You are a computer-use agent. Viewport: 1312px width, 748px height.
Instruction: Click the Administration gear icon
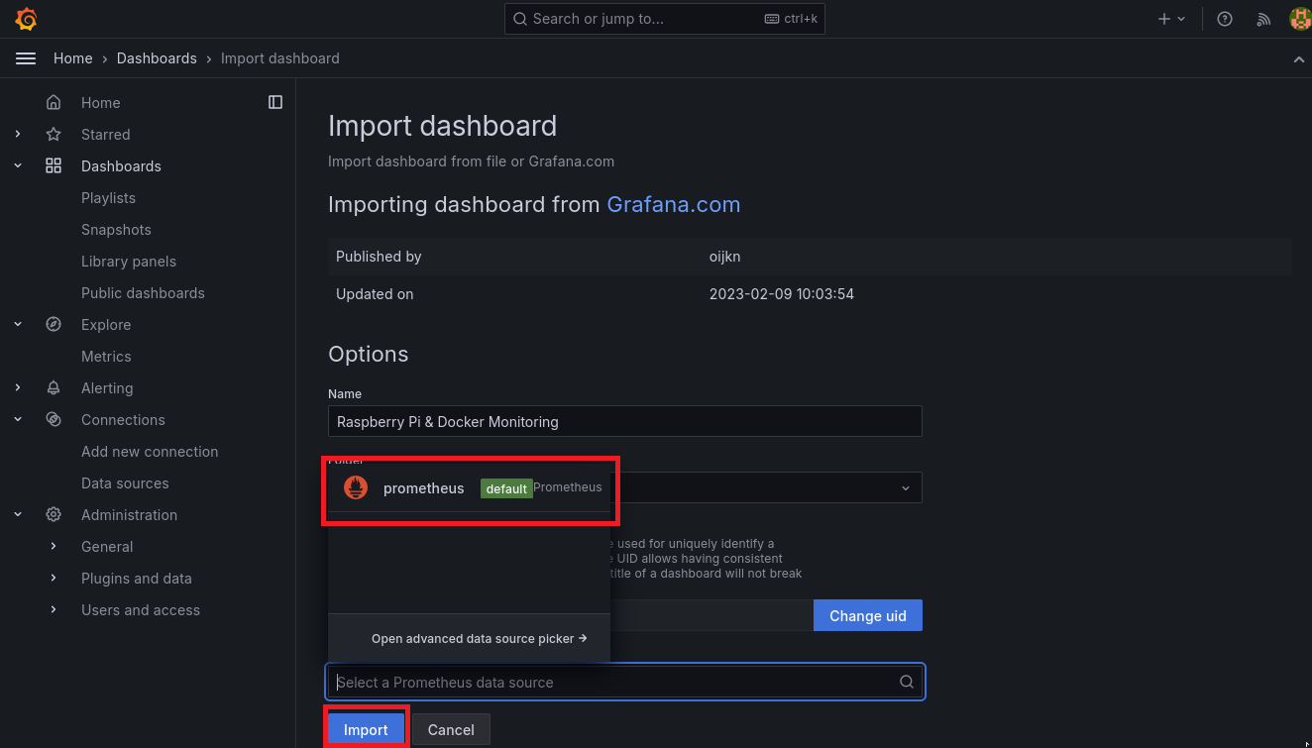tap(54, 515)
